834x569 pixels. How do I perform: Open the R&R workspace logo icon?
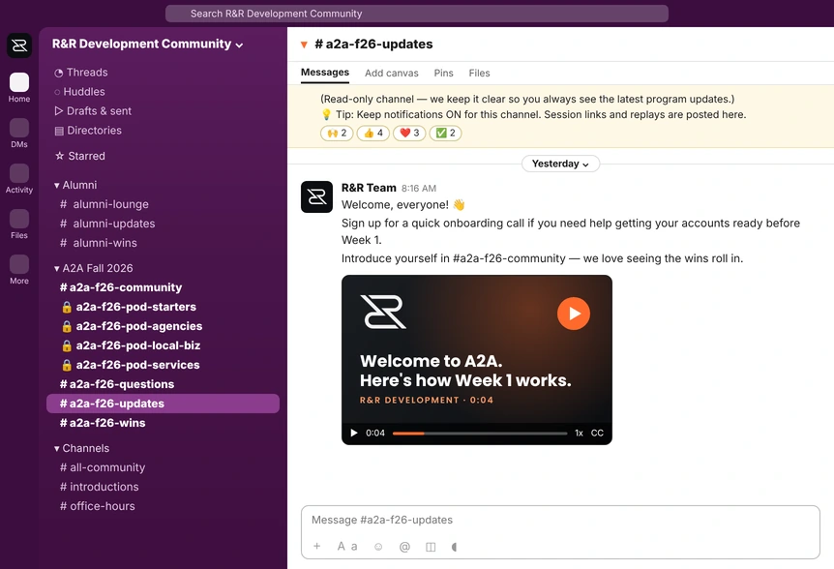[19, 45]
